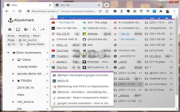Click the anchor extension icon in toolbar

[115, 11]
